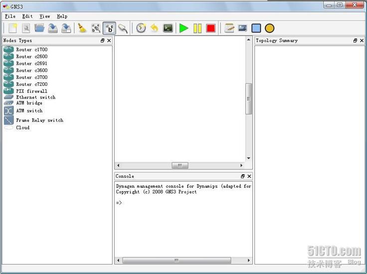The width and height of the screenshot is (367, 274).
Task: Select ATM bridge node type
Action: coord(29,103)
